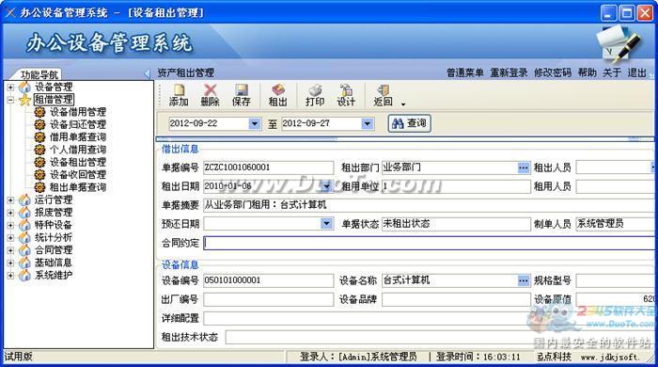Screen dimensions: 658x367
Task: Open the 预还日期 date dropdown
Action: 326,223
